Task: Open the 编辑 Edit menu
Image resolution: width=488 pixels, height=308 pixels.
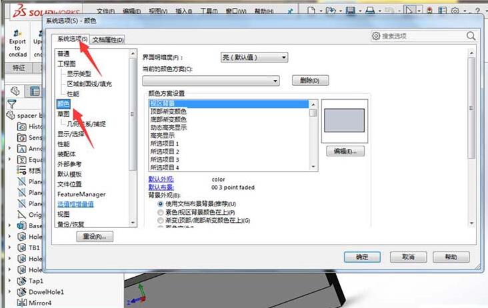Action: tap(131, 11)
